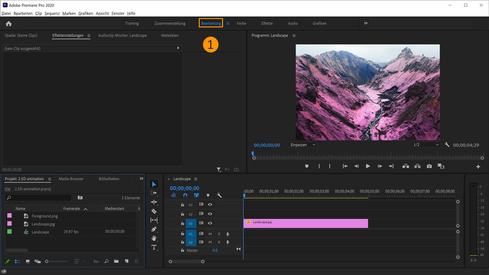Mute audio track A1
This screenshot has height=275, width=489.
[x=210, y=234]
